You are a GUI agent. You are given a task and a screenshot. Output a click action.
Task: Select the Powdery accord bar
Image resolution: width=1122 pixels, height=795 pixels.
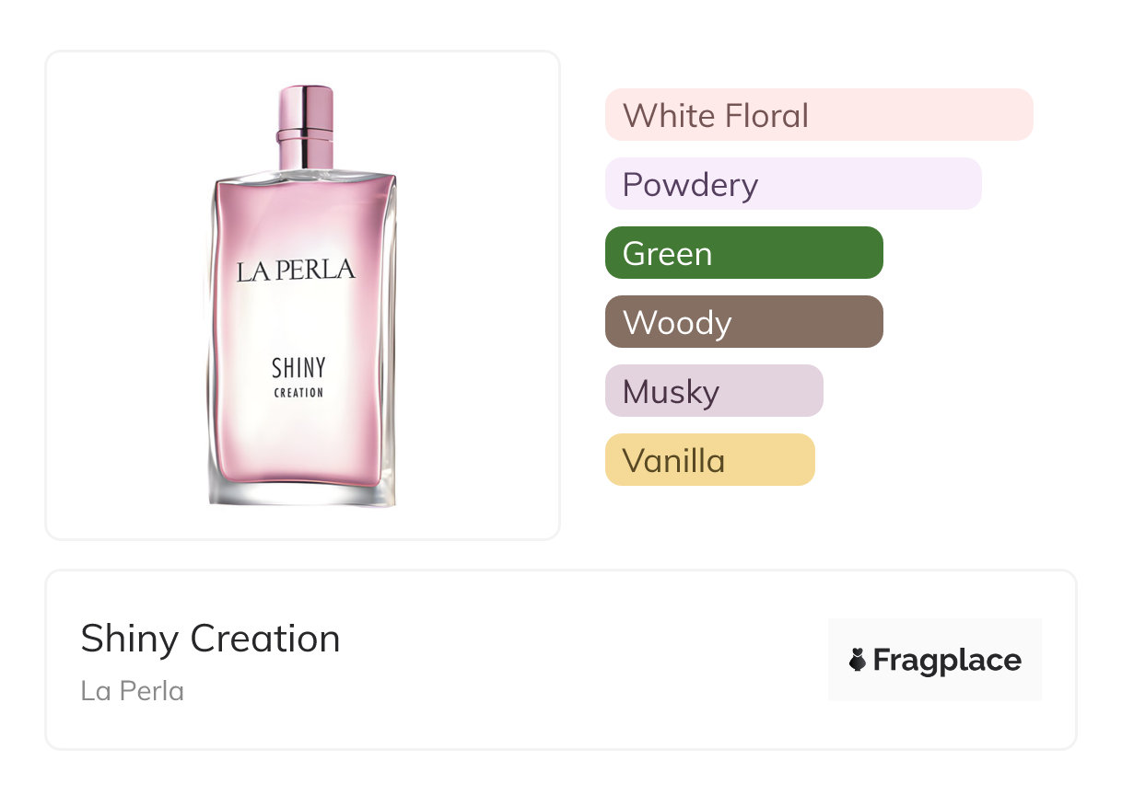(x=792, y=184)
